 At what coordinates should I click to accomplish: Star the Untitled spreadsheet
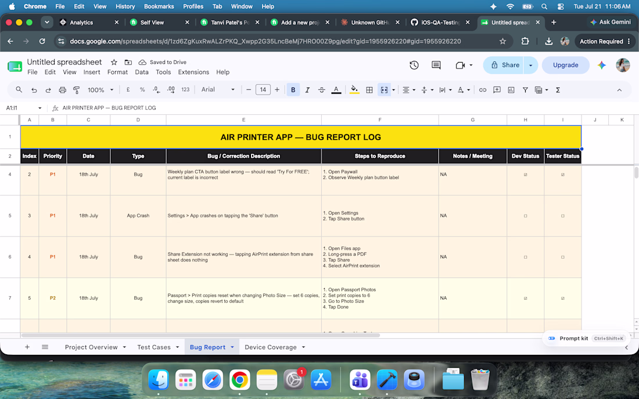pyautogui.click(x=114, y=62)
